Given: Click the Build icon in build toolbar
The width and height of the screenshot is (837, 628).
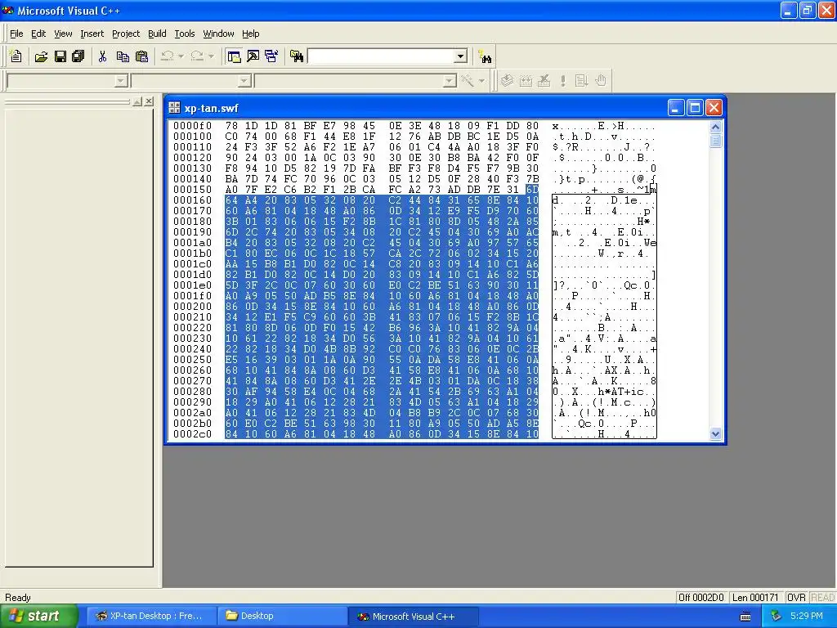Looking at the screenshot, I should point(526,81).
